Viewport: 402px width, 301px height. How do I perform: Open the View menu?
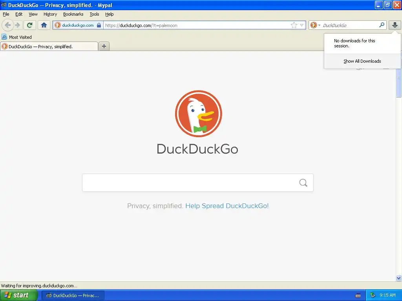pos(33,14)
